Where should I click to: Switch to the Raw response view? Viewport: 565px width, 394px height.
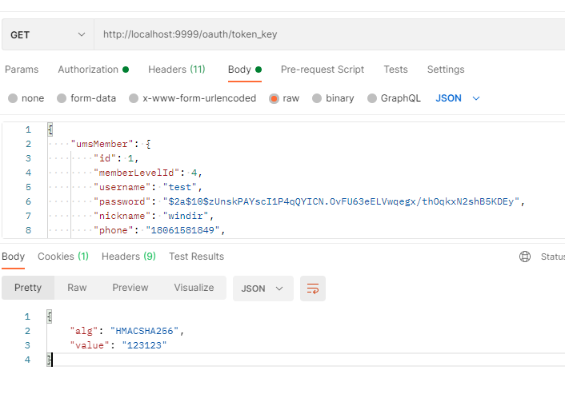(77, 288)
